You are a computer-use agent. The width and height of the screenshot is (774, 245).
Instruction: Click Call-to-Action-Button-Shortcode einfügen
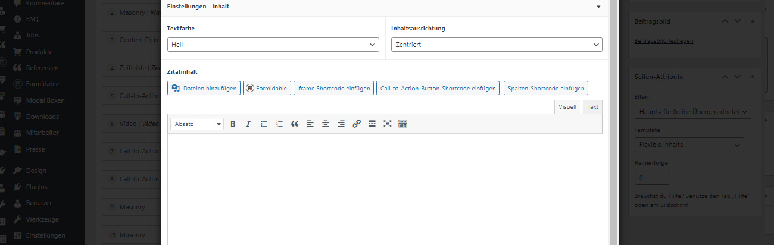click(x=438, y=88)
